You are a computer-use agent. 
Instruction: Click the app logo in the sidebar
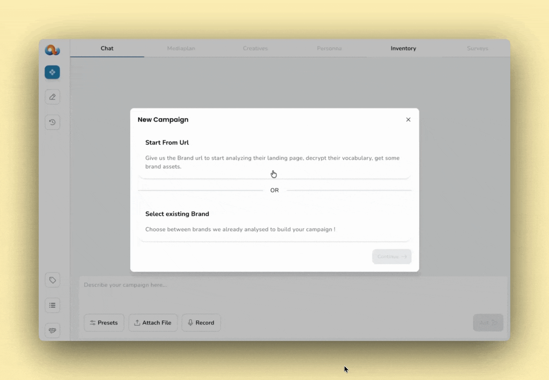[52, 50]
